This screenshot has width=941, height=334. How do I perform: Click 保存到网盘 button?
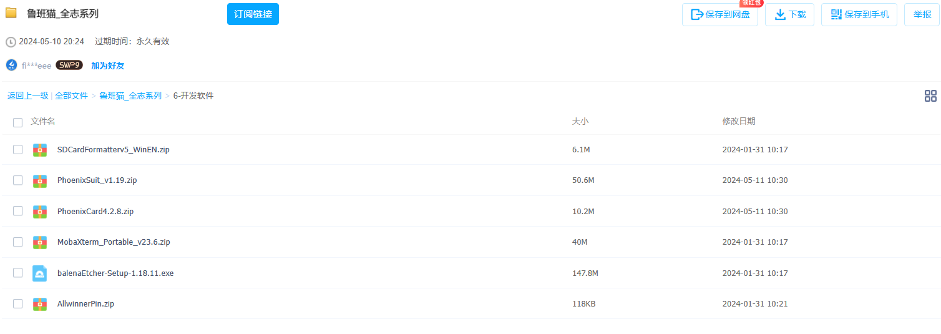click(720, 14)
